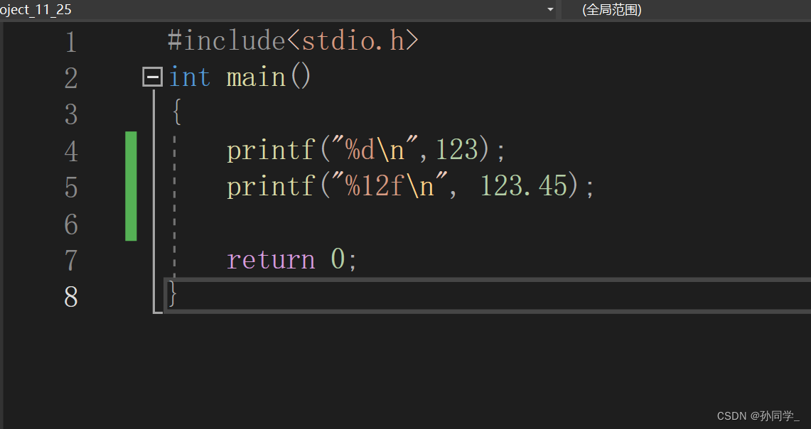Viewport: 811px width, 429px height.
Task: Click the breakpoint margin next to return 0
Action: pos(21,259)
